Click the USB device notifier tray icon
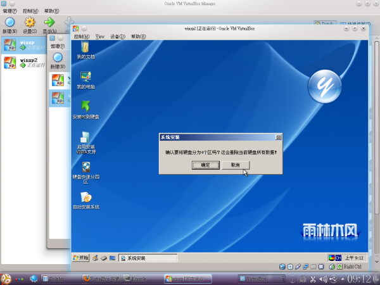This screenshot has height=285, width=380. coord(334,279)
